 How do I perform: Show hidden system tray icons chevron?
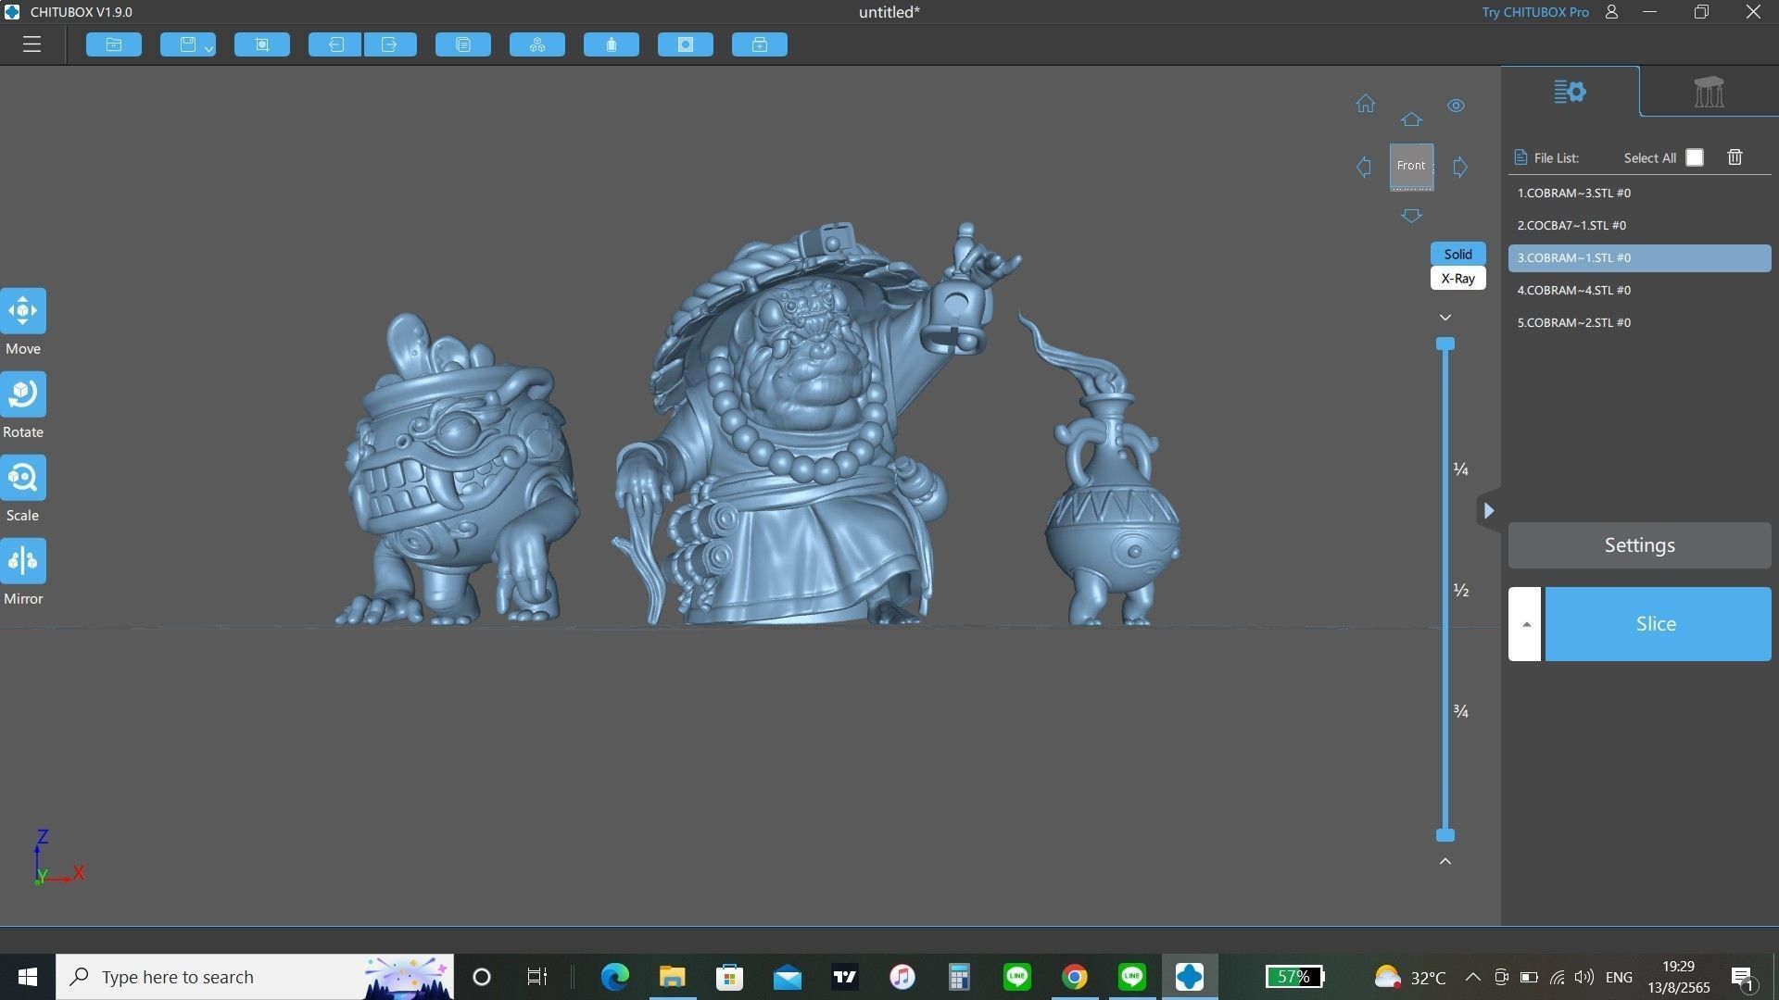coord(1472,977)
